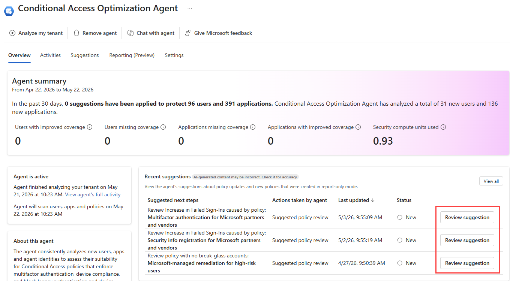Click the 0 value under Users with improved coverage
The height and width of the screenshot is (281, 510).
pos(18,141)
